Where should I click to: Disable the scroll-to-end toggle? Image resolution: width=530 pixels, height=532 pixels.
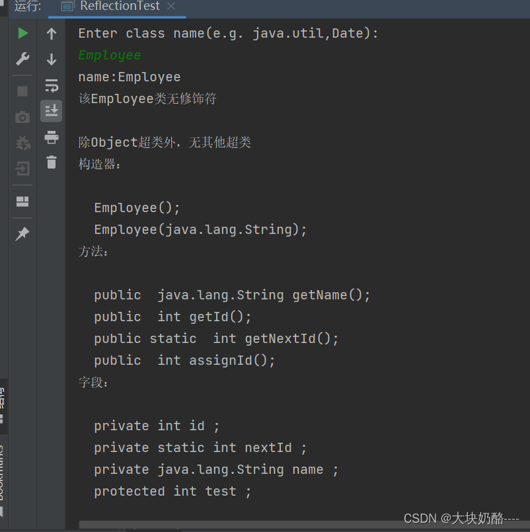[x=52, y=110]
